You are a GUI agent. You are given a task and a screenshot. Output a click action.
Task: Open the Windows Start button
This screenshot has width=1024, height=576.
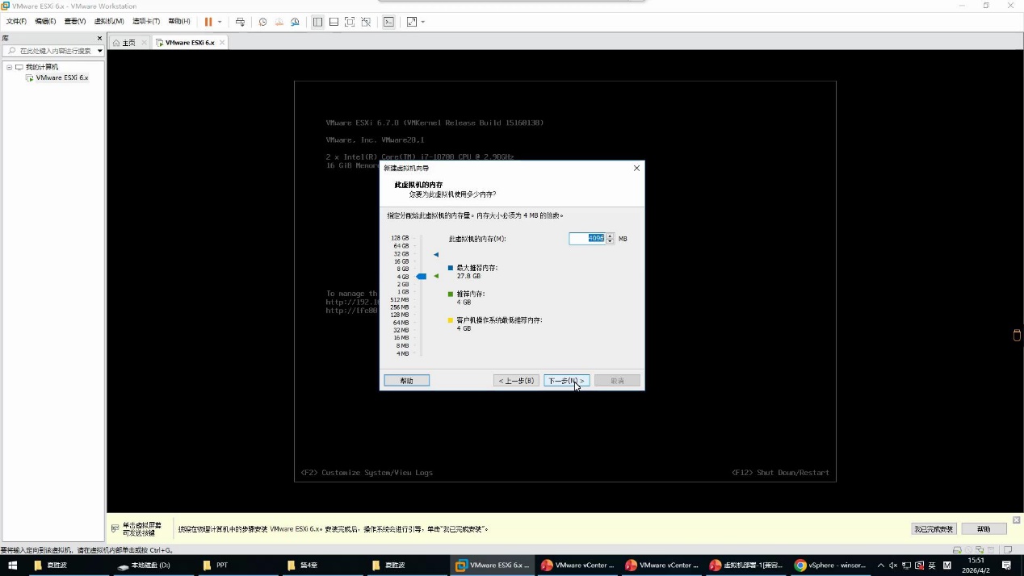12,566
